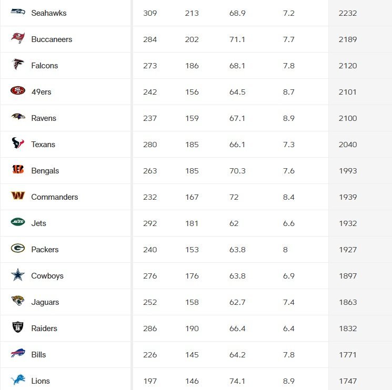
Task: Click the Falcons team logo
Action: tap(18, 64)
